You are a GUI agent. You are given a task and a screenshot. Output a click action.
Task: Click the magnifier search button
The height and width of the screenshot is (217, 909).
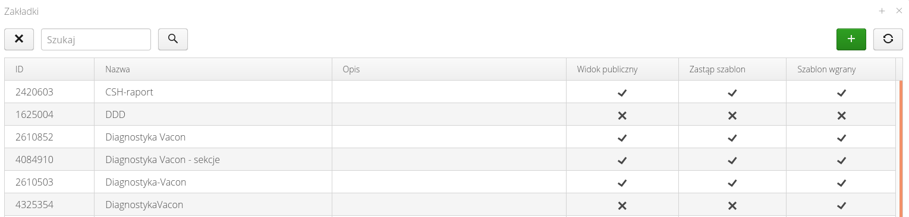point(173,39)
